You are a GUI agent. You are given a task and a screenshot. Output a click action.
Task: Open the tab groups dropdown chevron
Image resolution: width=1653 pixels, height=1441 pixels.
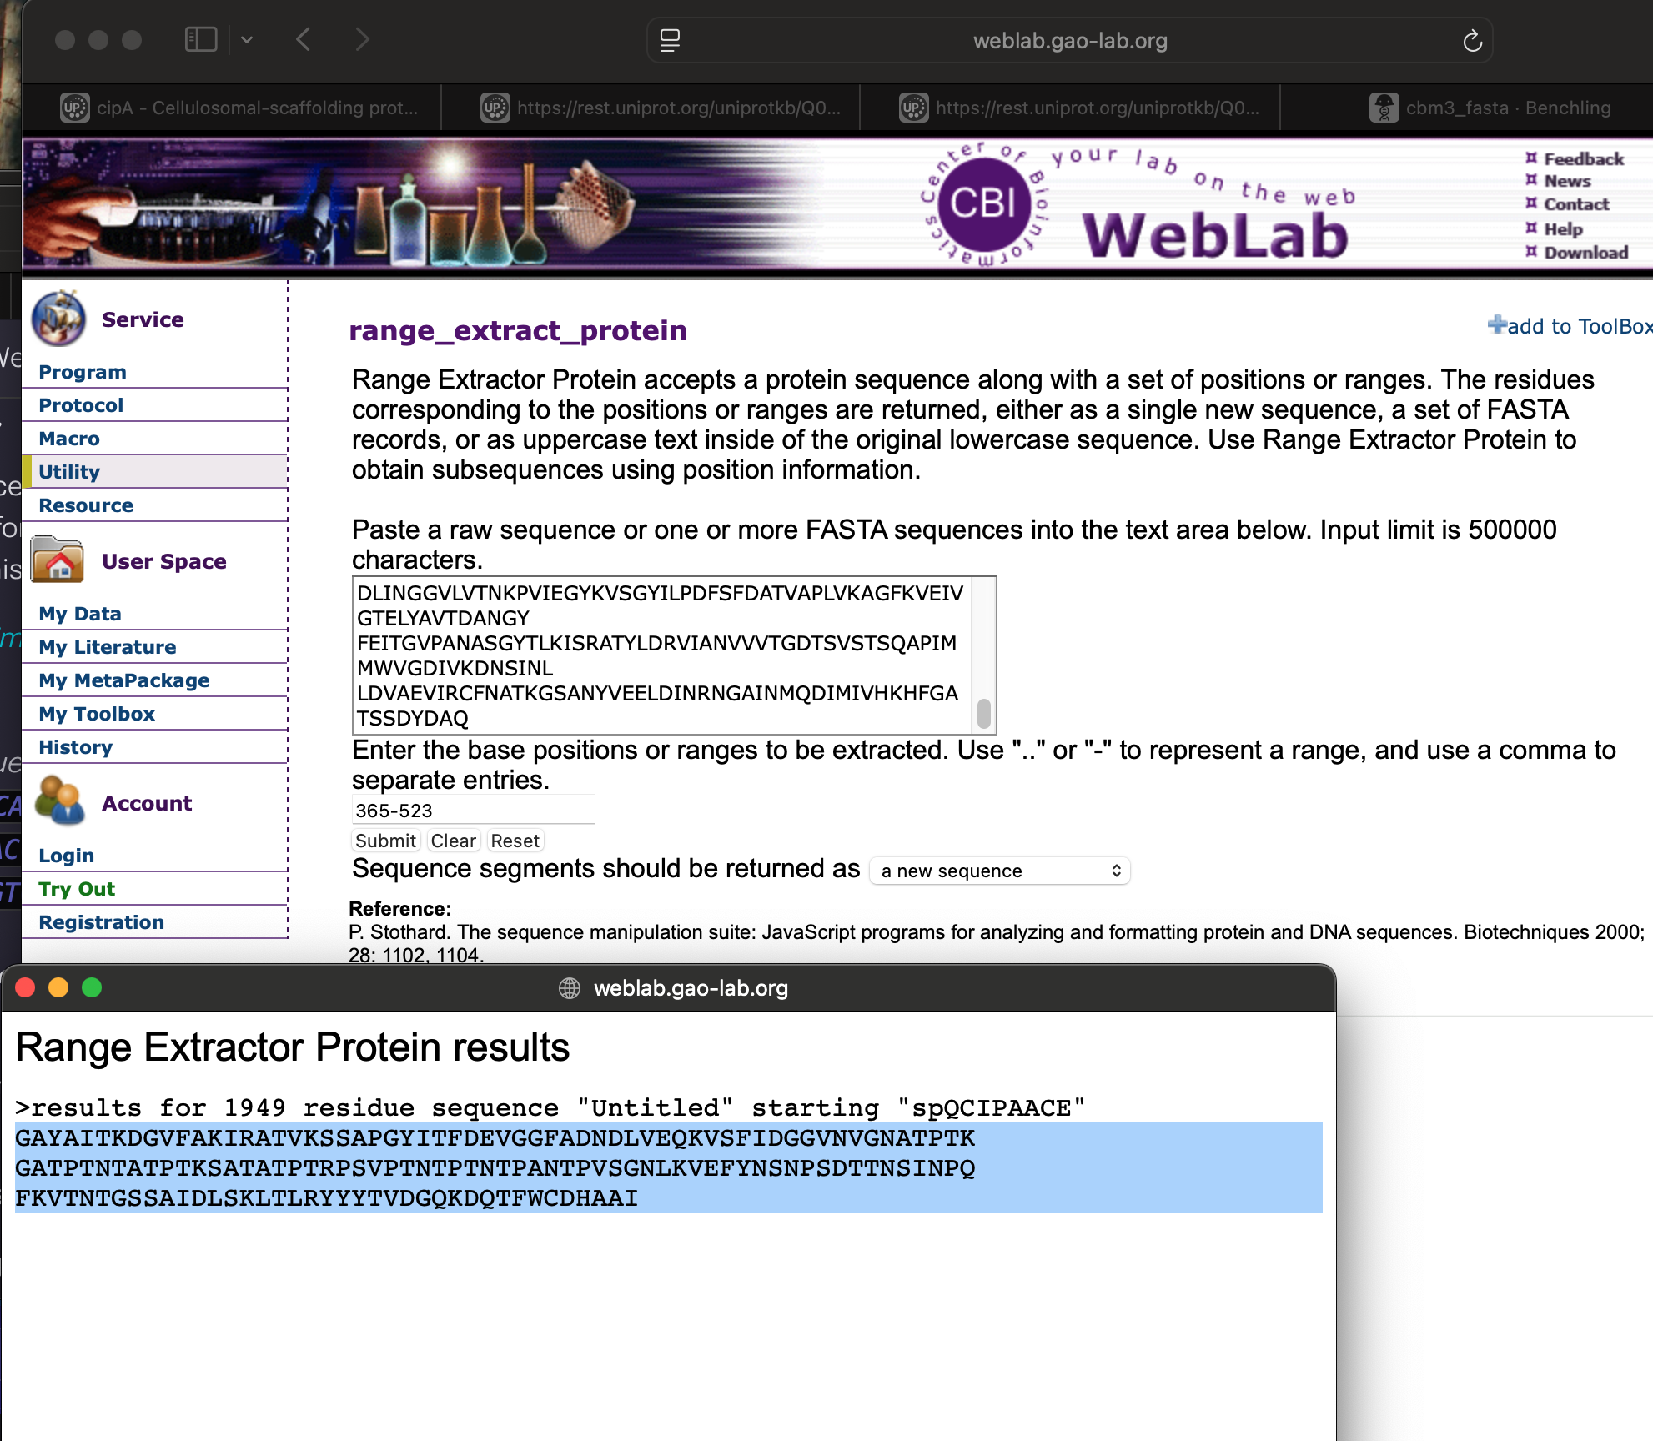(247, 39)
